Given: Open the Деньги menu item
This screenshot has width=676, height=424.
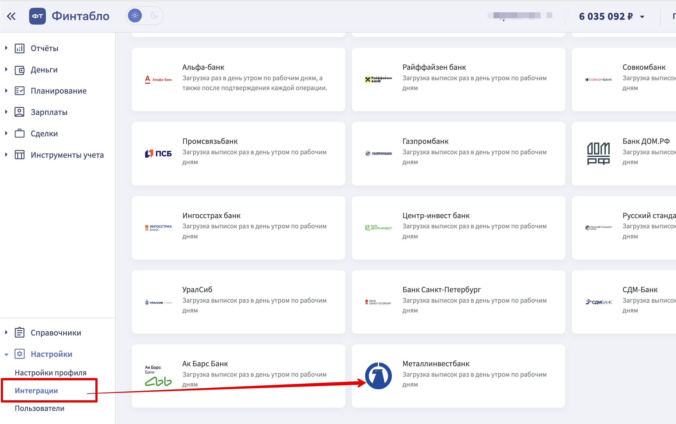Looking at the screenshot, I should (x=44, y=70).
